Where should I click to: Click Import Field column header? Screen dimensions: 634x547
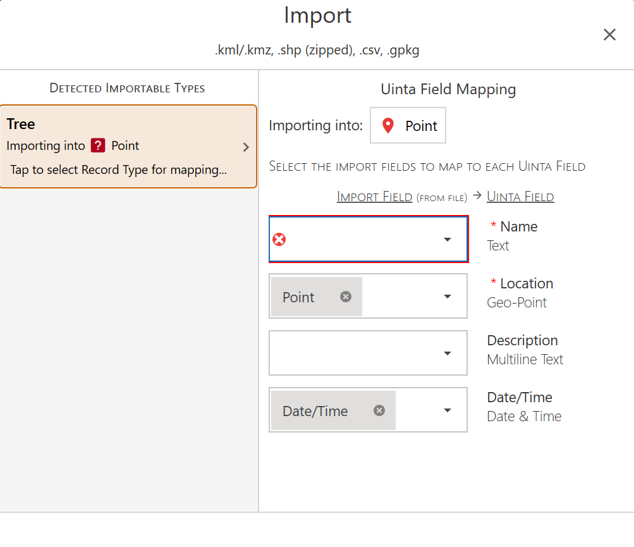pyautogui.click(x=374, y=197)
